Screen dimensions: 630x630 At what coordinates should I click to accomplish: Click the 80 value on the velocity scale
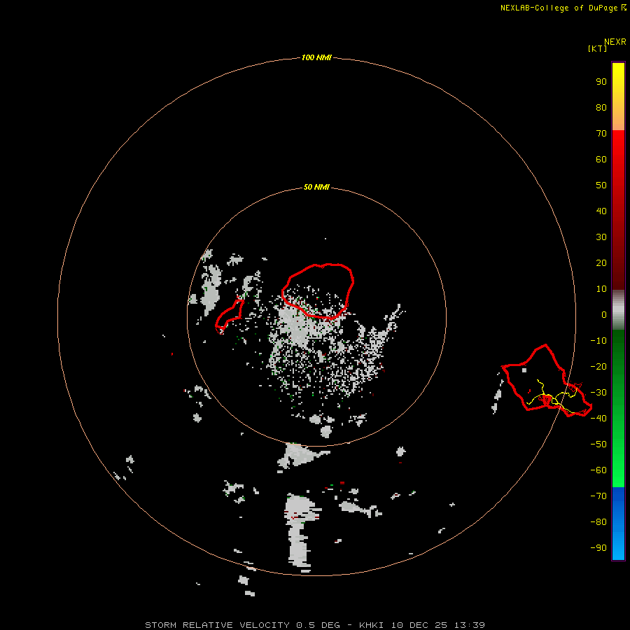point(601,107)
